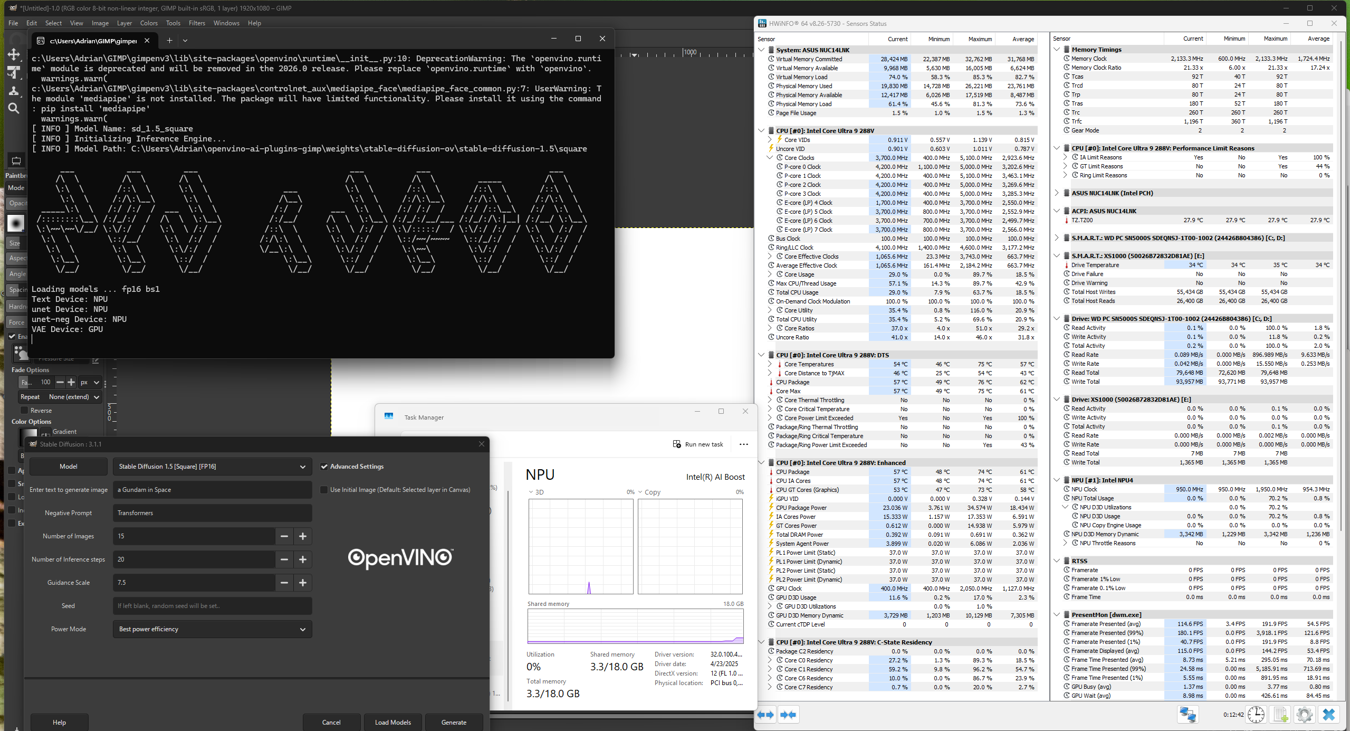Open the Power Mode dropdown
Viewport: 1350px width, 731px height.
[212, 629]
